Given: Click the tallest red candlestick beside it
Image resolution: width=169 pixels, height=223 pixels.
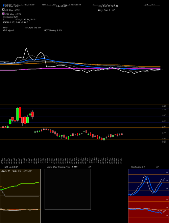Looking at the screenshot, I should (20, 113).
